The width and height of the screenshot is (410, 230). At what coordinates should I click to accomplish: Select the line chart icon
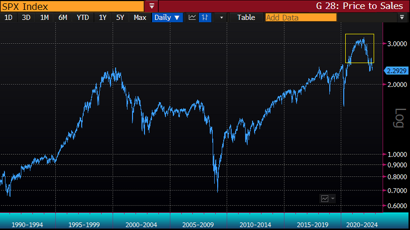192,17
